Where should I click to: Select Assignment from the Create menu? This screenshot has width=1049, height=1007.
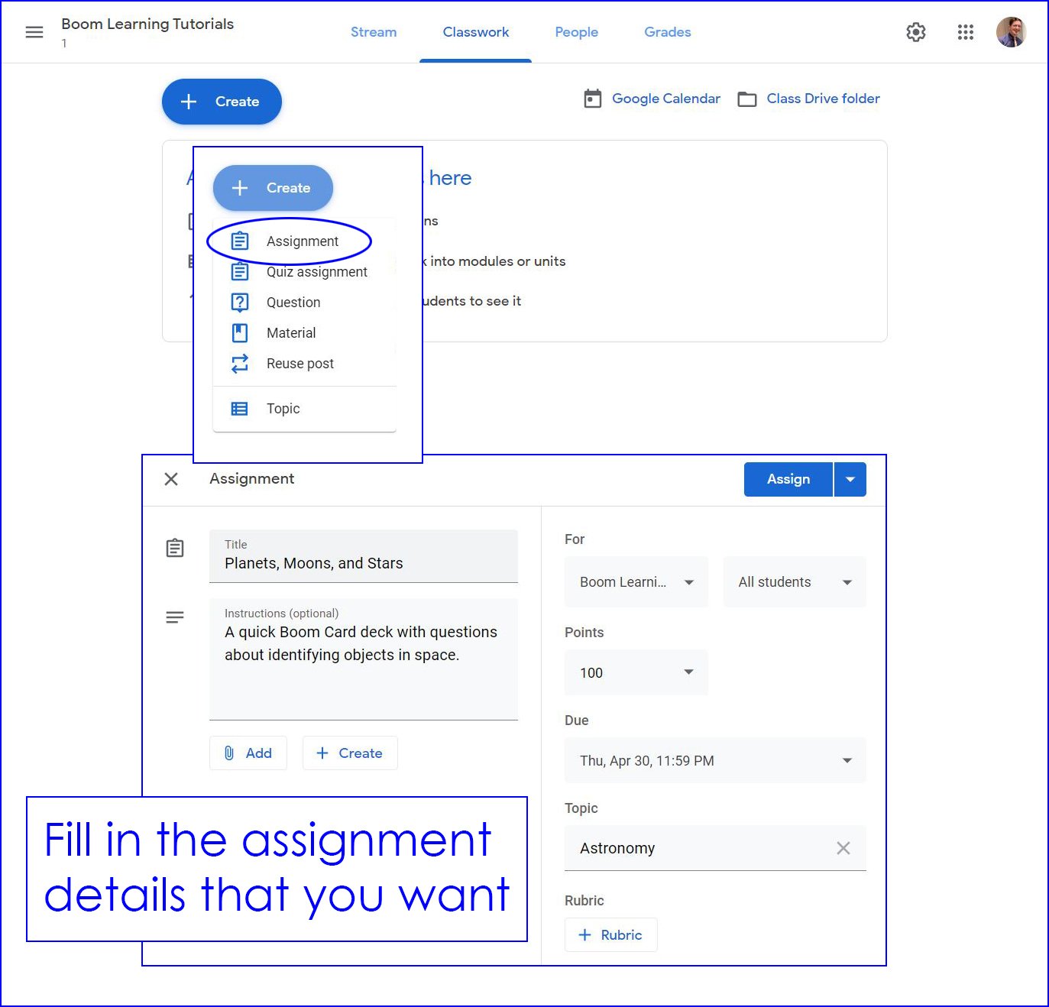click(x=302, y=241)
